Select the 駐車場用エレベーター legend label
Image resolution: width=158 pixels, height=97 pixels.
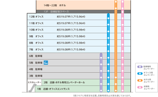149,68
